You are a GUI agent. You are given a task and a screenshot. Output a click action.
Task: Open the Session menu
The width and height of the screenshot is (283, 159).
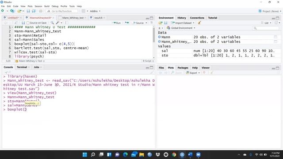[x=38, y=6]
